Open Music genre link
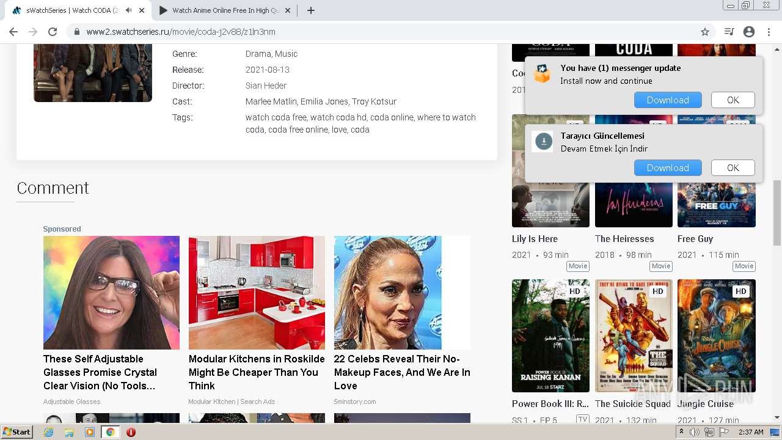 coord(287,54)
